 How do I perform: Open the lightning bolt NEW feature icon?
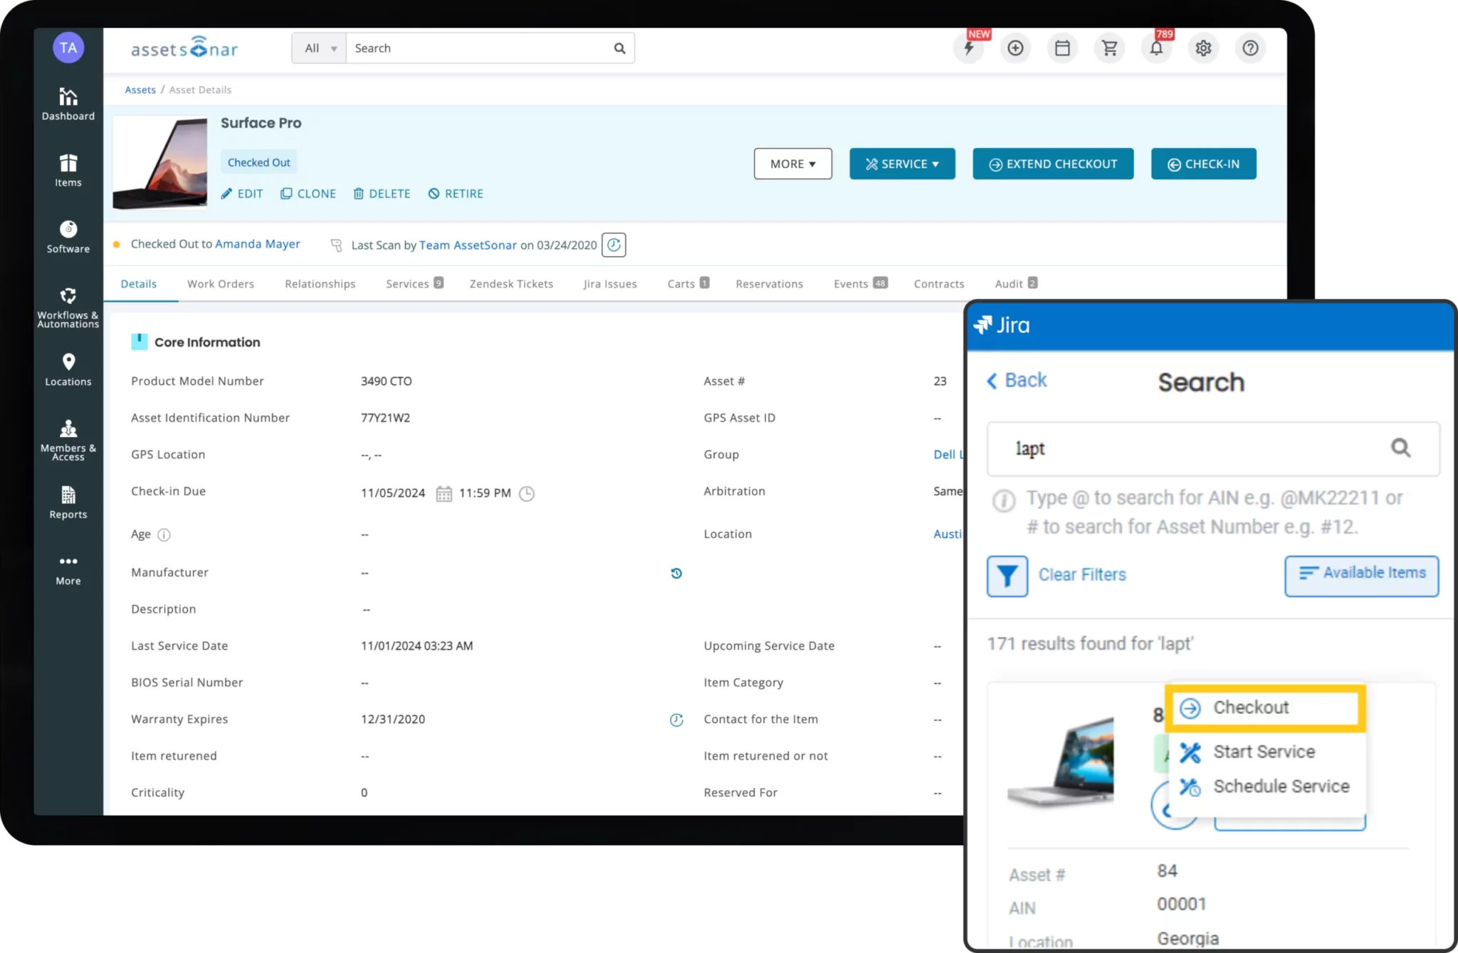click(969, 48)
